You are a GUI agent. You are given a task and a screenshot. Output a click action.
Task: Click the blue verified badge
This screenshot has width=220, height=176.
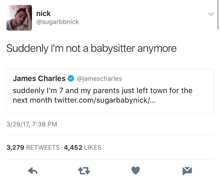[x=71, y=78]
